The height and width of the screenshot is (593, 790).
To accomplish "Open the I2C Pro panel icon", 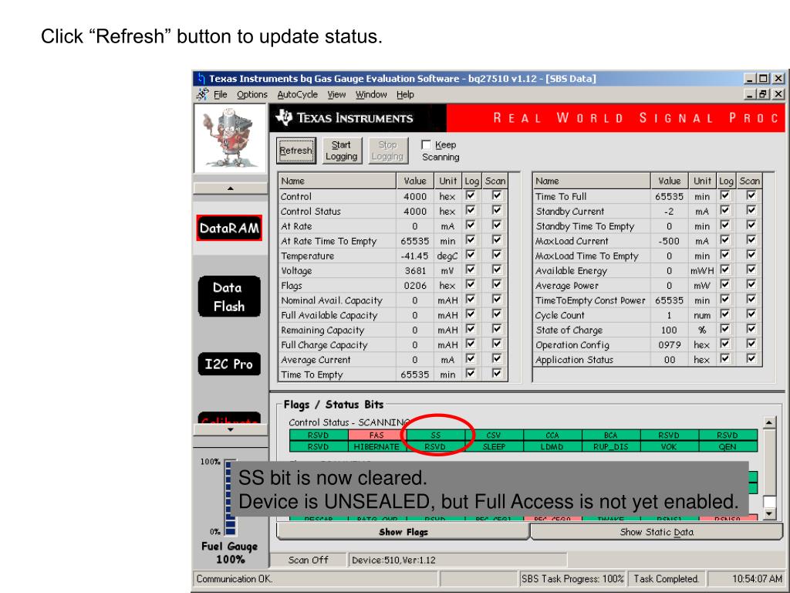I will coord(229,364).
